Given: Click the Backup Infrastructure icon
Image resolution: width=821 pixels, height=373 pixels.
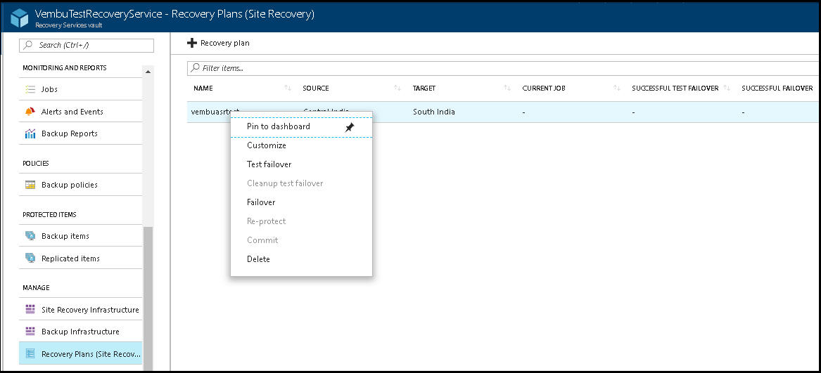Looking at the screenshot, I should click(30, 331).
